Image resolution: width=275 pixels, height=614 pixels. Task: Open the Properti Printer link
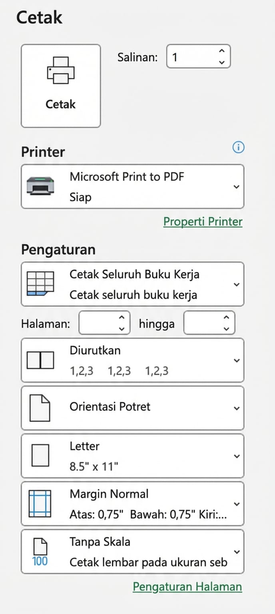point(203,221)
